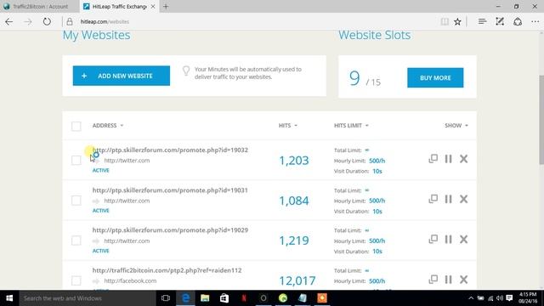The height and width of the screenshot is (306, 544).
Task: Make a web note pen icon
Action: pos(500,21)
